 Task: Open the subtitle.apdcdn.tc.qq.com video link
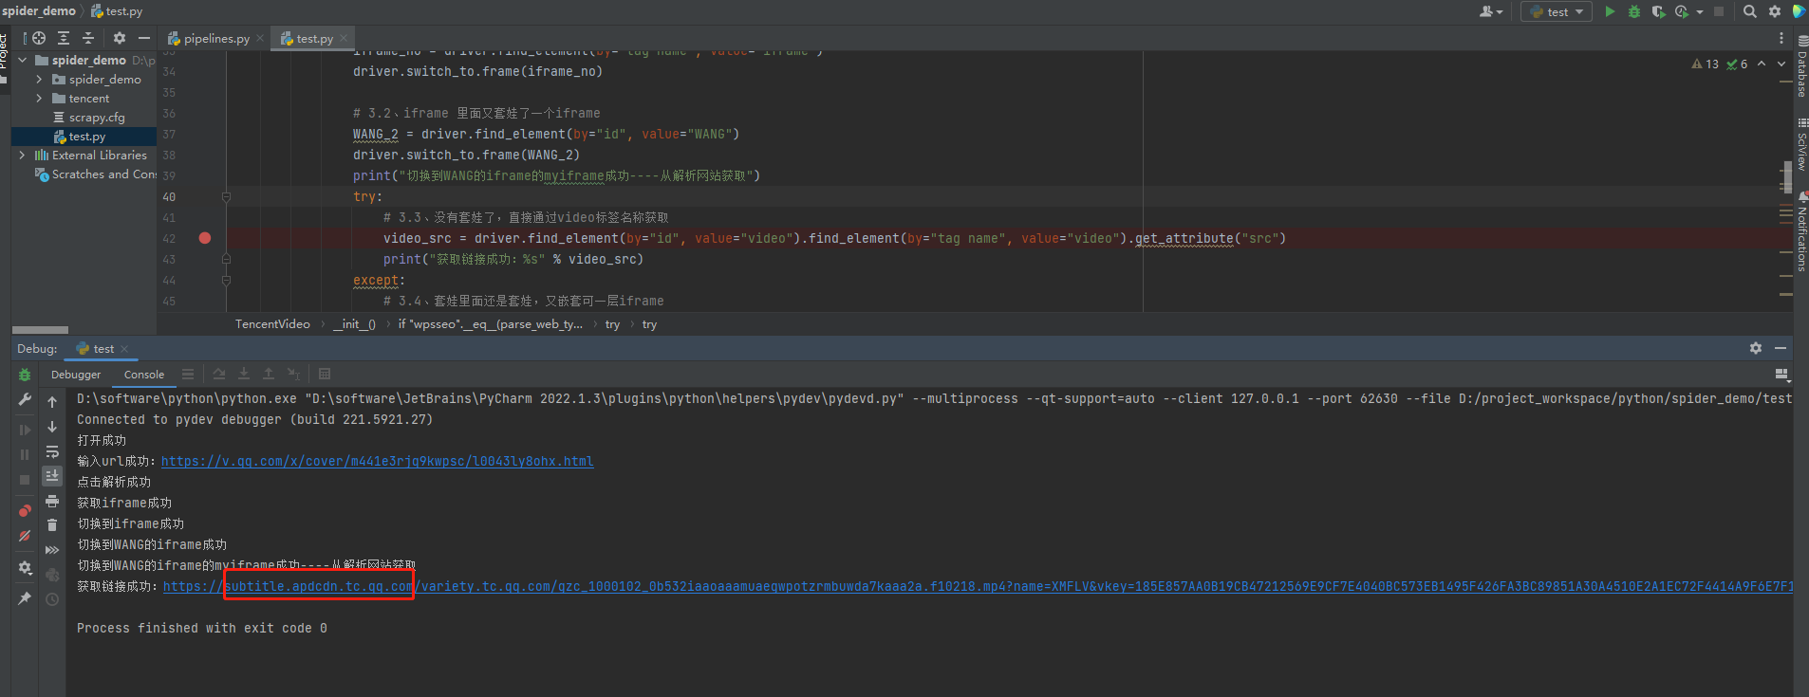978,587
